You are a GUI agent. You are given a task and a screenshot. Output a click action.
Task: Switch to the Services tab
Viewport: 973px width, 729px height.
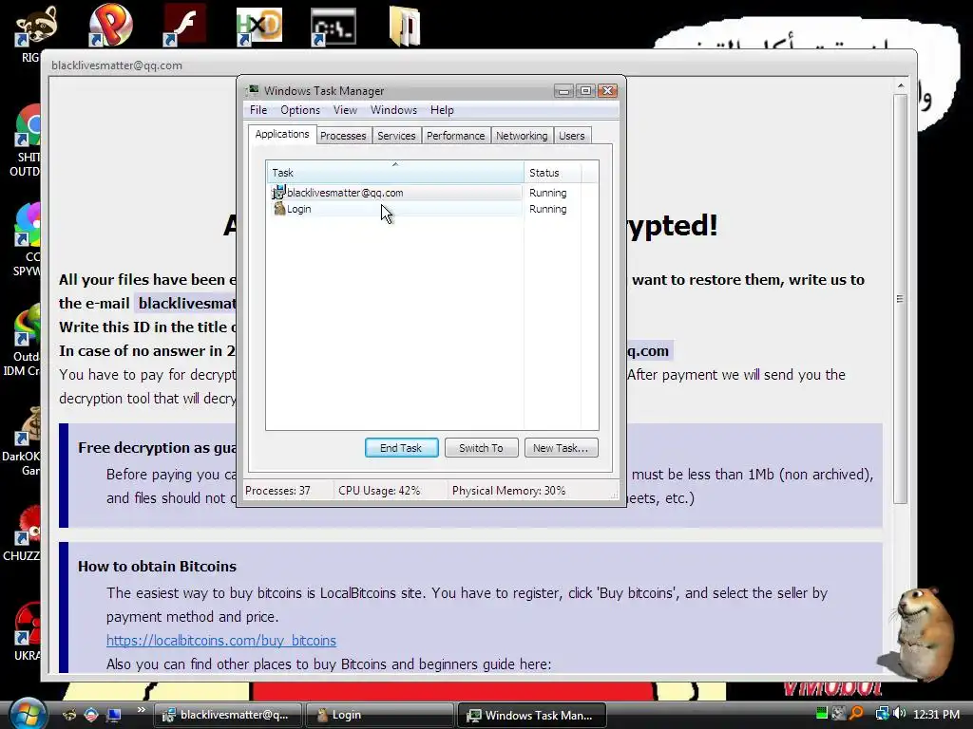(x=396, y=136)
